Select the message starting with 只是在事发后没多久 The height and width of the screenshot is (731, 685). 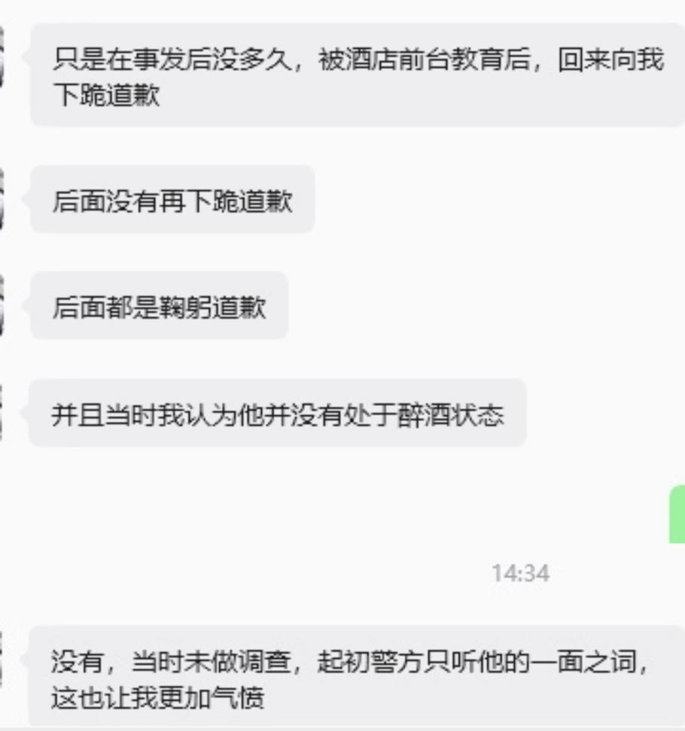tap(358, 74)
